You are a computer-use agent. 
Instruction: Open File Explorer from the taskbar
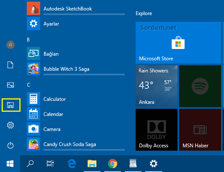[x=92, y=164]
